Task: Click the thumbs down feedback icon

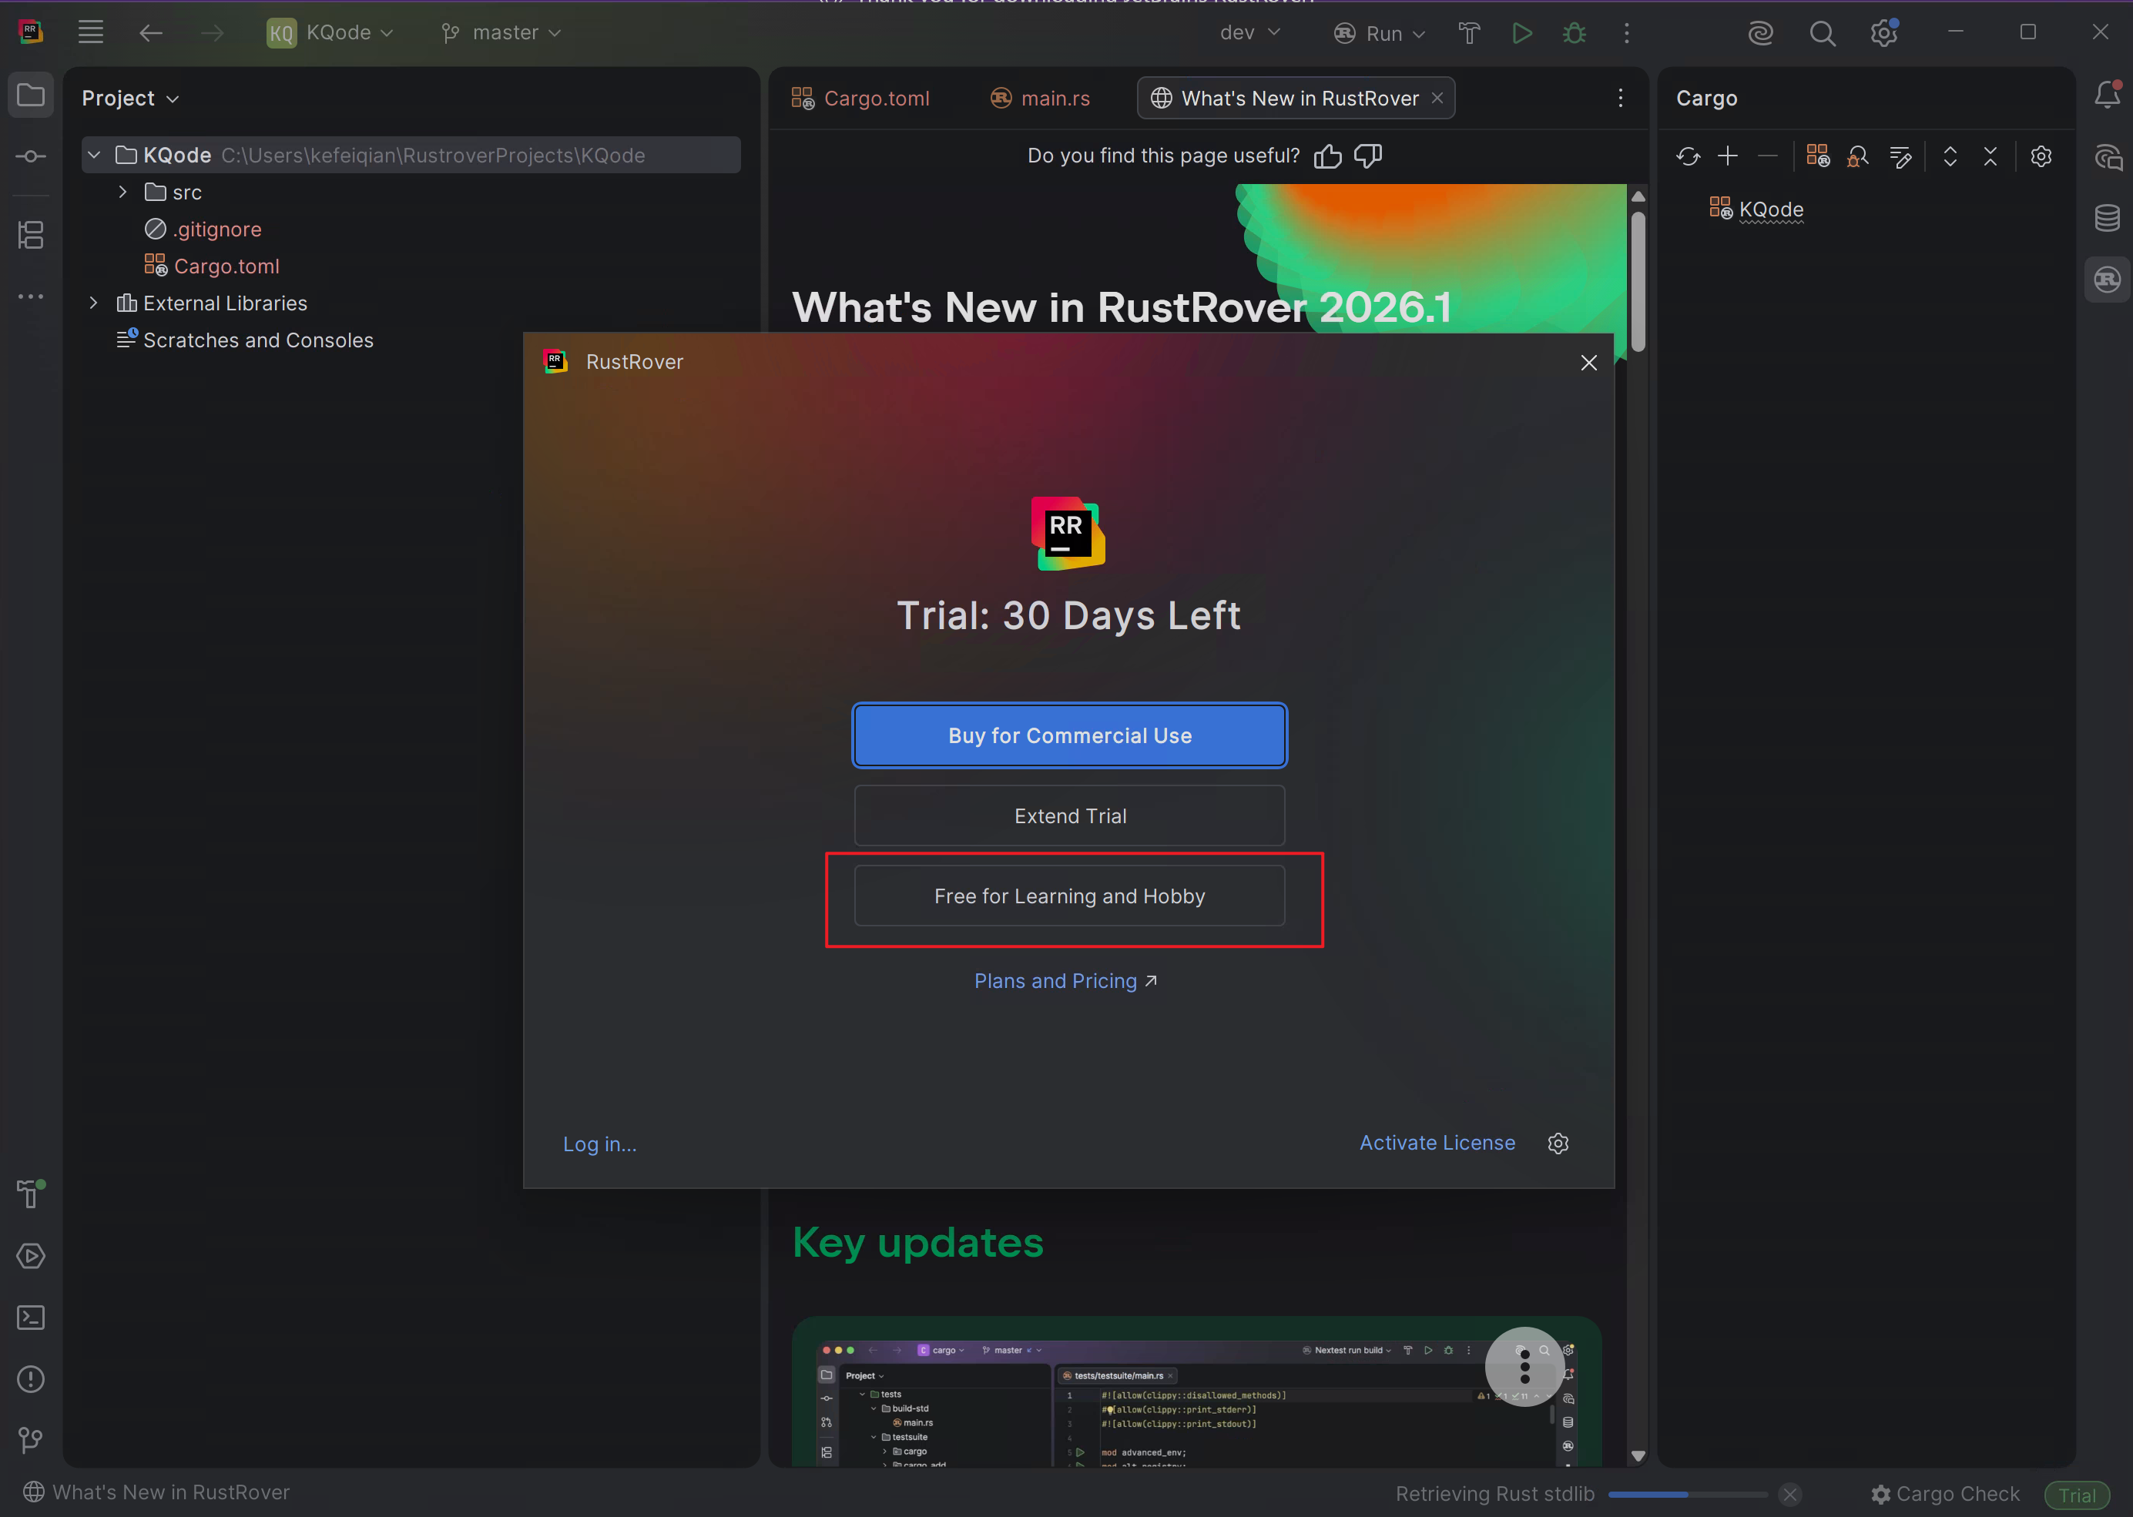Action: (1368, 156)
